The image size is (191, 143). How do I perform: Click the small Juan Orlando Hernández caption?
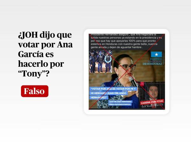[x=120, y=102]
